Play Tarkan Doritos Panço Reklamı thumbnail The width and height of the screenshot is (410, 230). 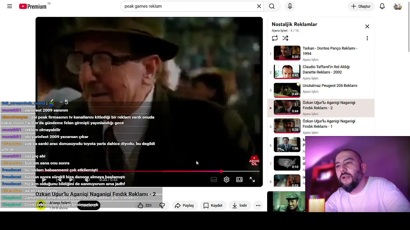287,53
